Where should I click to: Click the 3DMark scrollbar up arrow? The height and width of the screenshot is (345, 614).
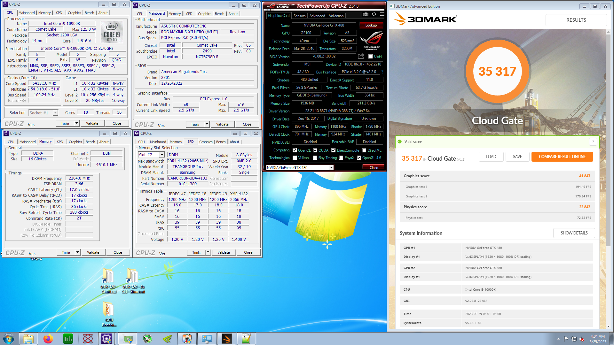[608, 32]
